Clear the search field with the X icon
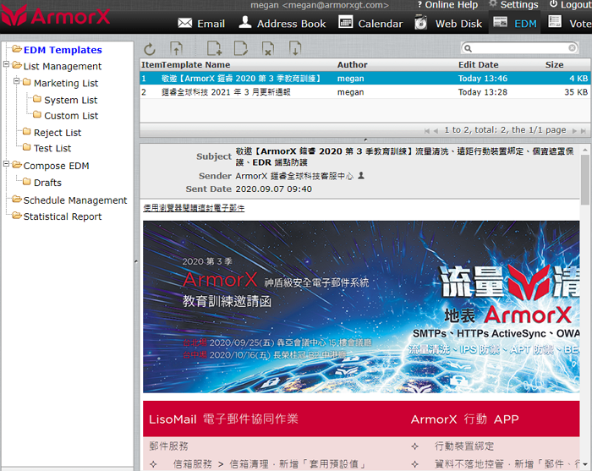The width and height of the screenshot is (592, 471). pyautogui.click(x=572, y=48)
